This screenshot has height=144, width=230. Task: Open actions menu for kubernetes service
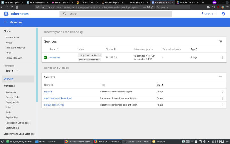pyautogui.click(x=222, y=57)
